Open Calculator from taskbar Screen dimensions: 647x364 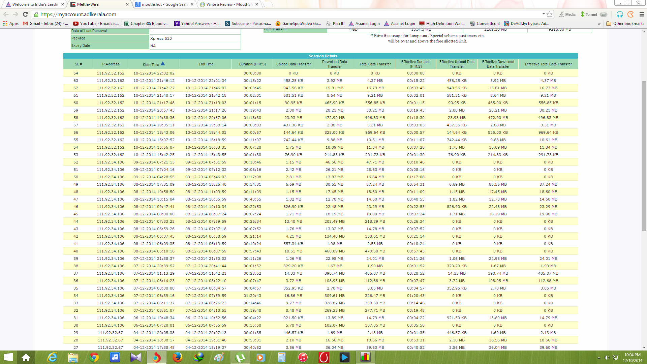tap(282, 357)
